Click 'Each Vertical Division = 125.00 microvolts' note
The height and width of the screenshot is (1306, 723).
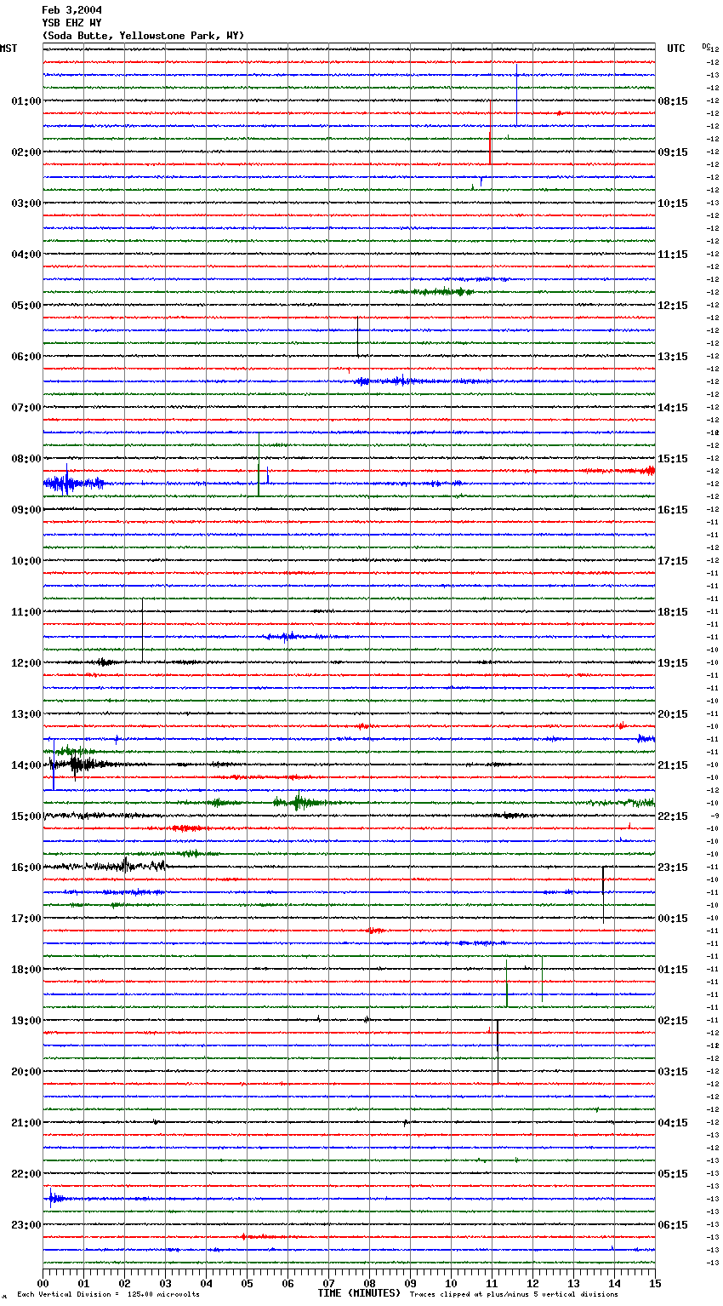click(x=108, y=1295)
